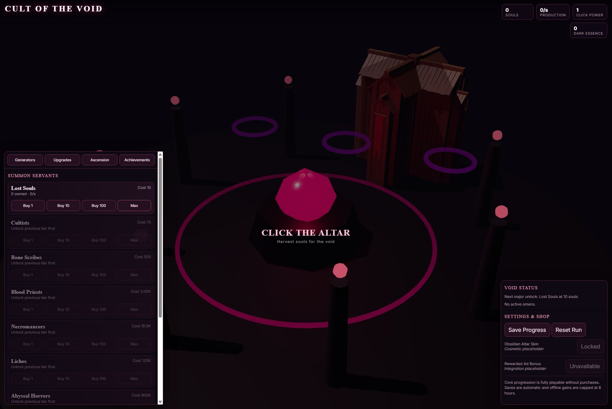Save Progress in Settings & Shop
The width and height of the screenshot is (612, 409).
click(527, 330)
